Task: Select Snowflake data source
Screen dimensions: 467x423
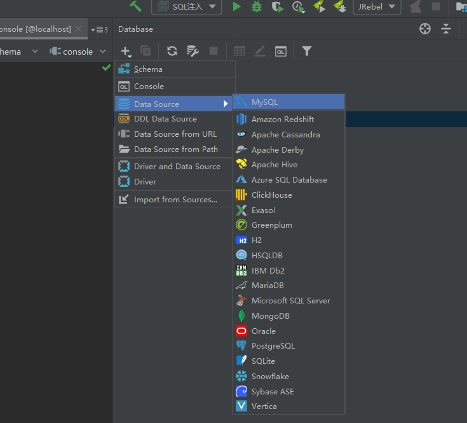Action: [x=288, y=376]
